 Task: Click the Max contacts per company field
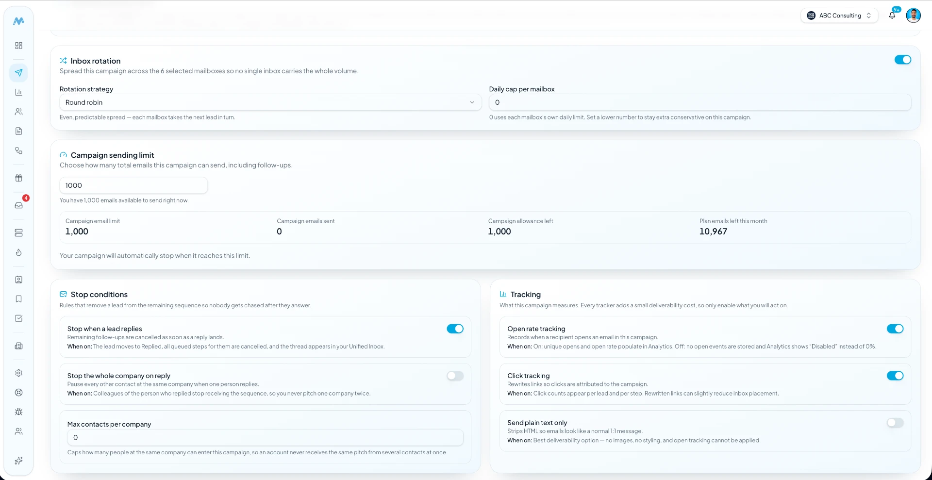(x=265, y=438)
